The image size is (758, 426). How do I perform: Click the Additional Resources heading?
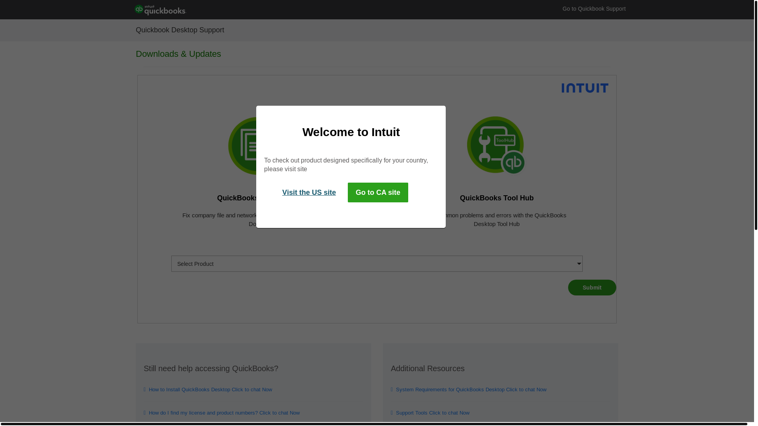[x=428, y=368]
